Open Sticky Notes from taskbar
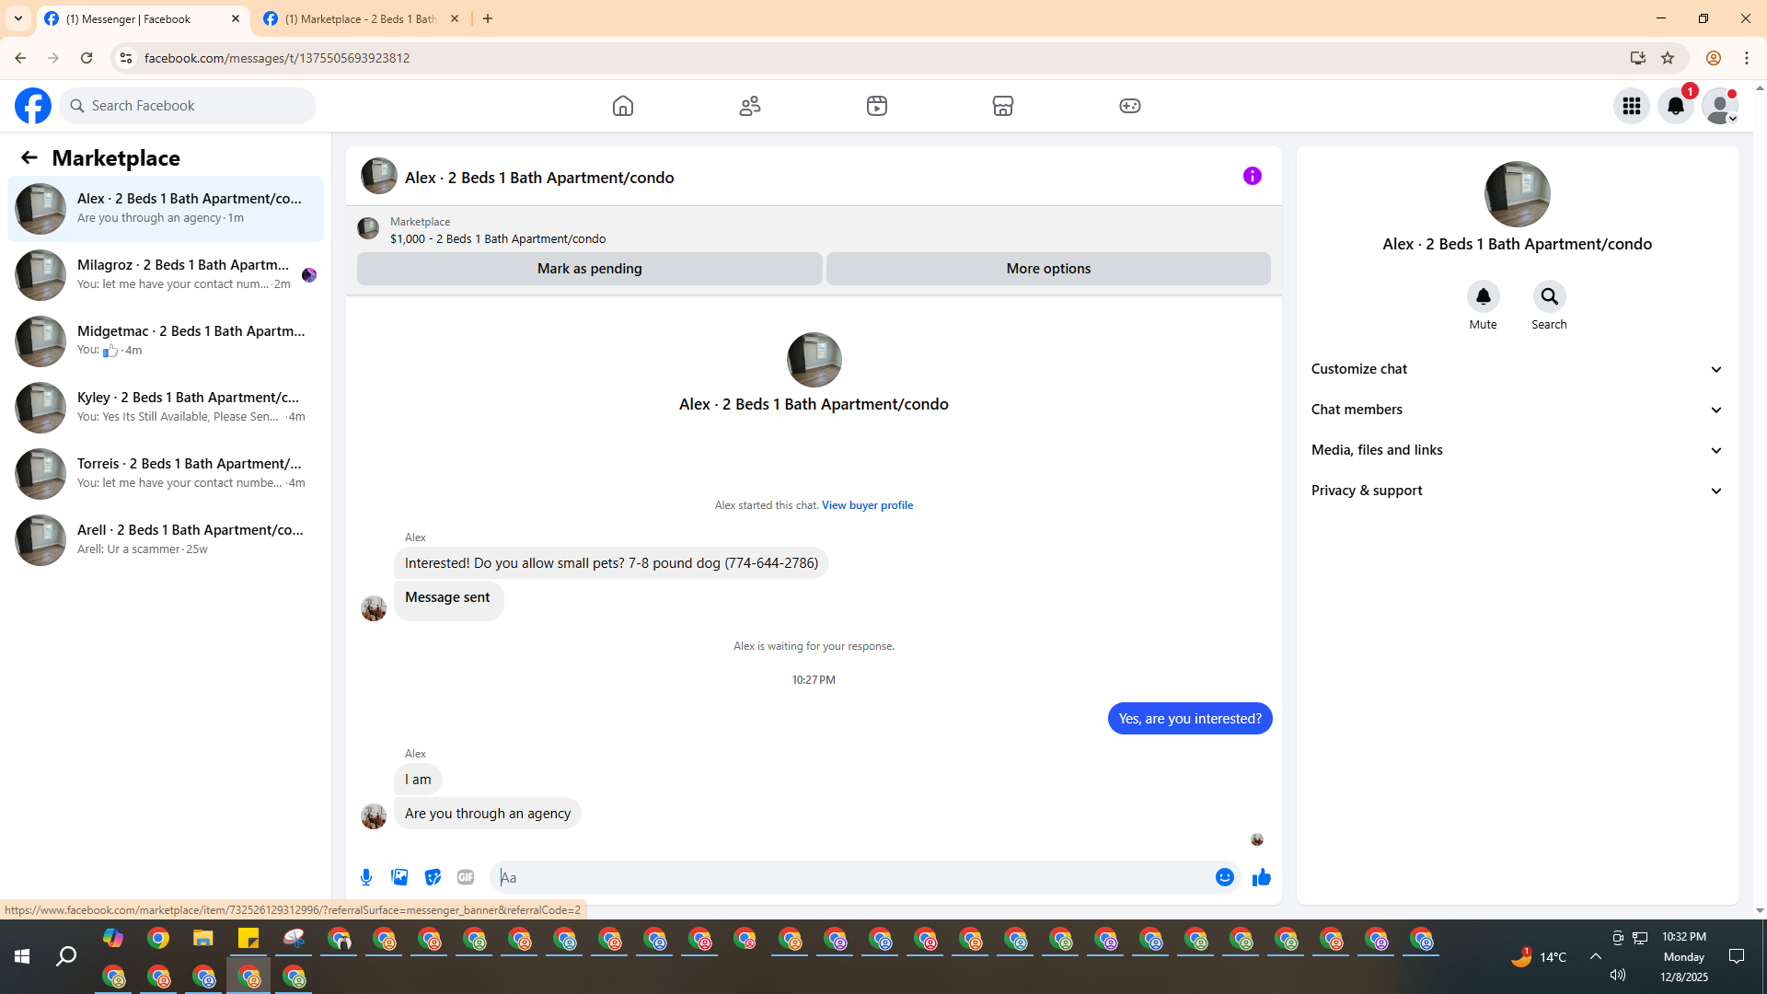The height and width of the screenshot is (994, 1767). pos(248,939)
